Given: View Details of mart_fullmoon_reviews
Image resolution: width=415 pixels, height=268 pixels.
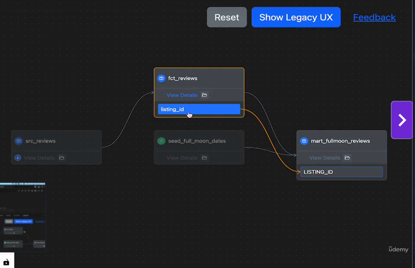Looking at the screenshot, I should point(324,158).
